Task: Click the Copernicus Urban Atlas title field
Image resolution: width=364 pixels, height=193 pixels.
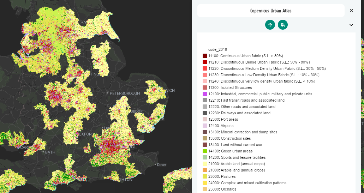Action: pos(271,11)
